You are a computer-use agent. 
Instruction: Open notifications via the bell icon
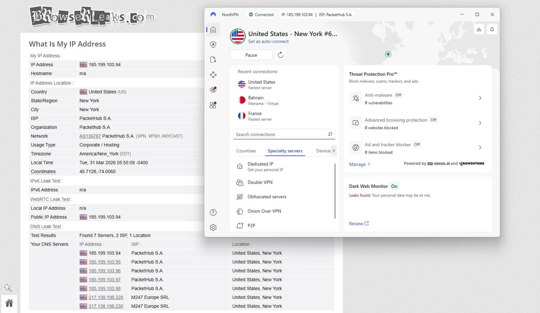pos(492,29)
